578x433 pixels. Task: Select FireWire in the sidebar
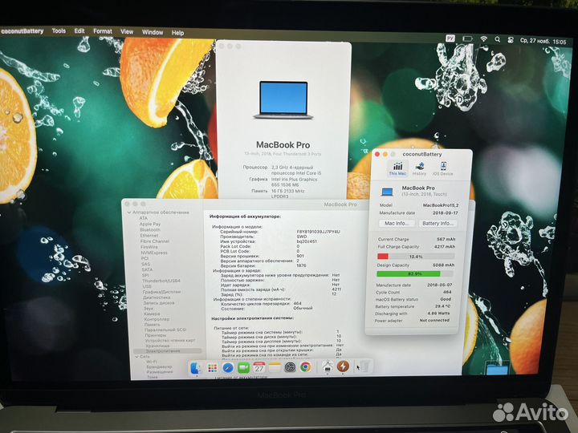pyautogui.click(x=149, y=247)
